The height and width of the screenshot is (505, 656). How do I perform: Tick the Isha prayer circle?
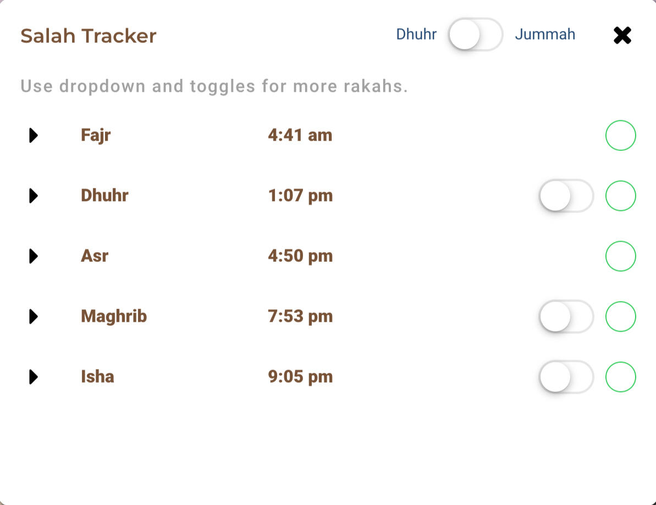coord(620,377)
